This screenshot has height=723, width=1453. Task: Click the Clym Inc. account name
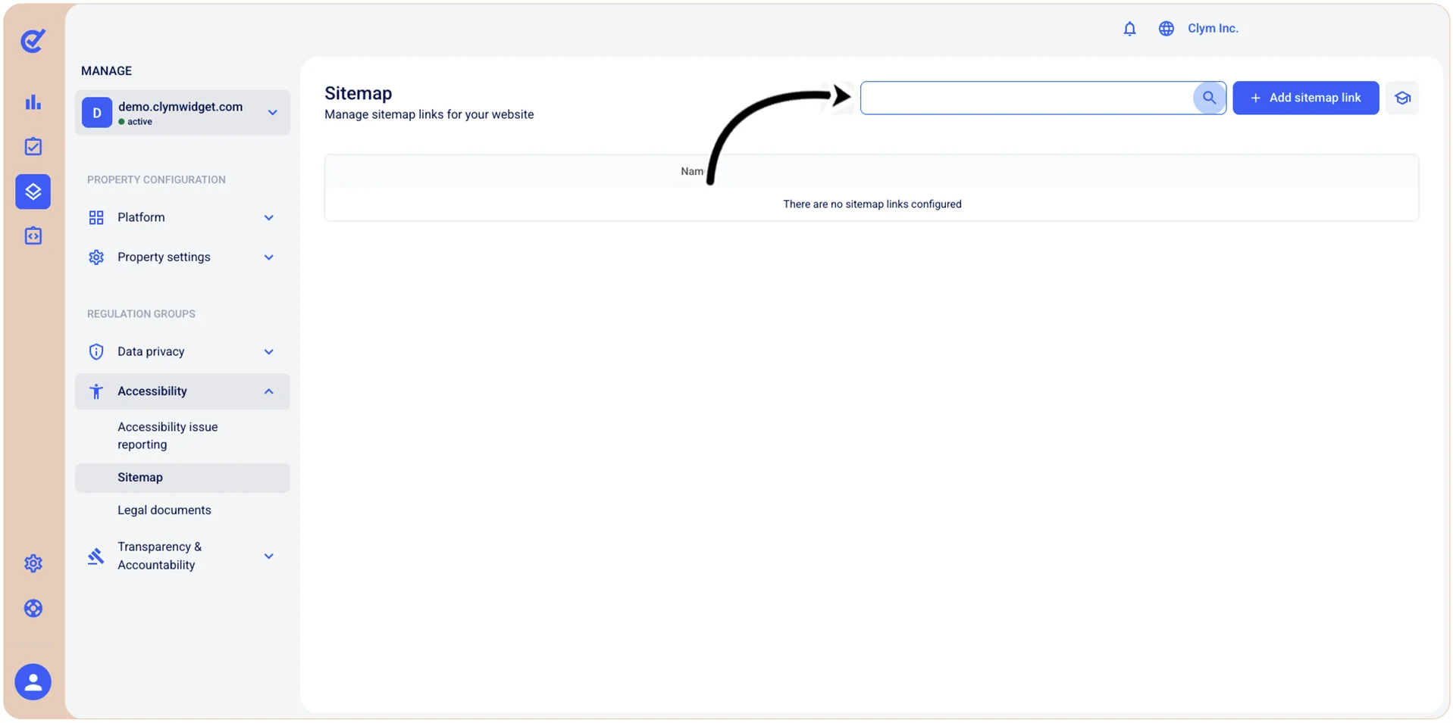[x=1213, y=29]
